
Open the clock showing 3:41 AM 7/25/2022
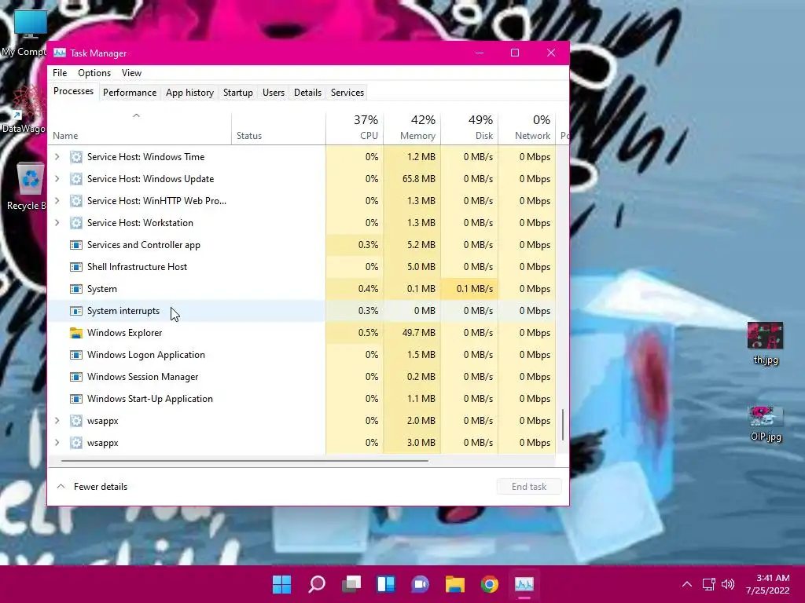768,584
